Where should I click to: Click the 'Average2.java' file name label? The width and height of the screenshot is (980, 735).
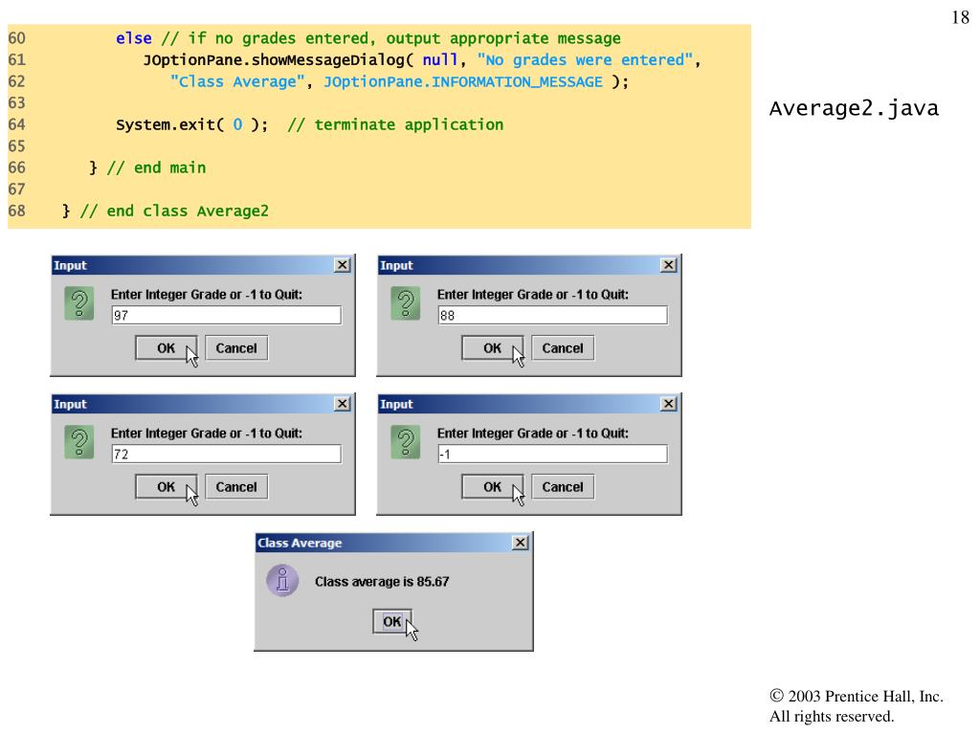854,109
